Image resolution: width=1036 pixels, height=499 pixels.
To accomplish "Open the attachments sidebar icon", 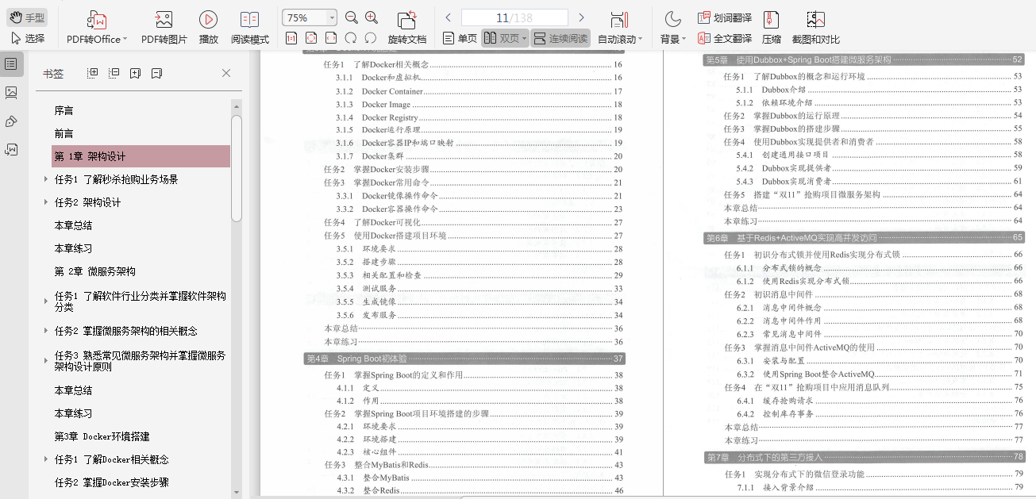I will [x=11, y=149].
